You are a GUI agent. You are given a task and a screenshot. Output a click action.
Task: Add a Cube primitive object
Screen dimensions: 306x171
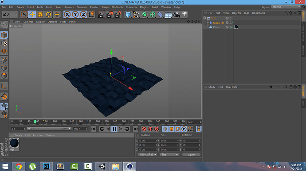tap(128, 15)
